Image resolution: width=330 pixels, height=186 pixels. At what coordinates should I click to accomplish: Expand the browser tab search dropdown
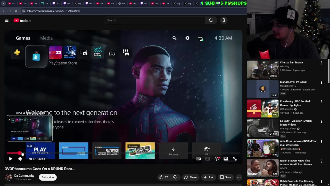3,4
